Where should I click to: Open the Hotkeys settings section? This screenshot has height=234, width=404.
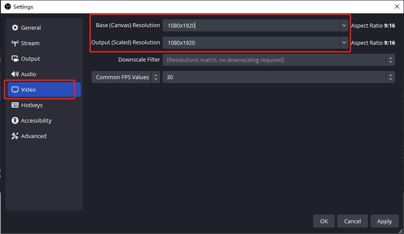click(x=44, y=105)
